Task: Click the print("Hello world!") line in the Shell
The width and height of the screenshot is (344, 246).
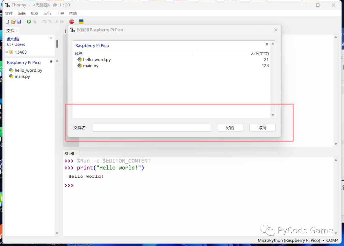Action: tap(110, 168)
